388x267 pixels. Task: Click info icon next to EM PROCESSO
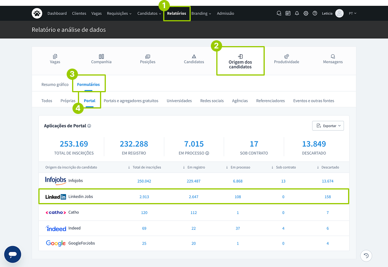pos(207,153)
